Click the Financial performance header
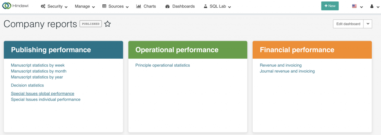This screenshot has width=381, height=135. pyautogui.click(x=312, y=50)
